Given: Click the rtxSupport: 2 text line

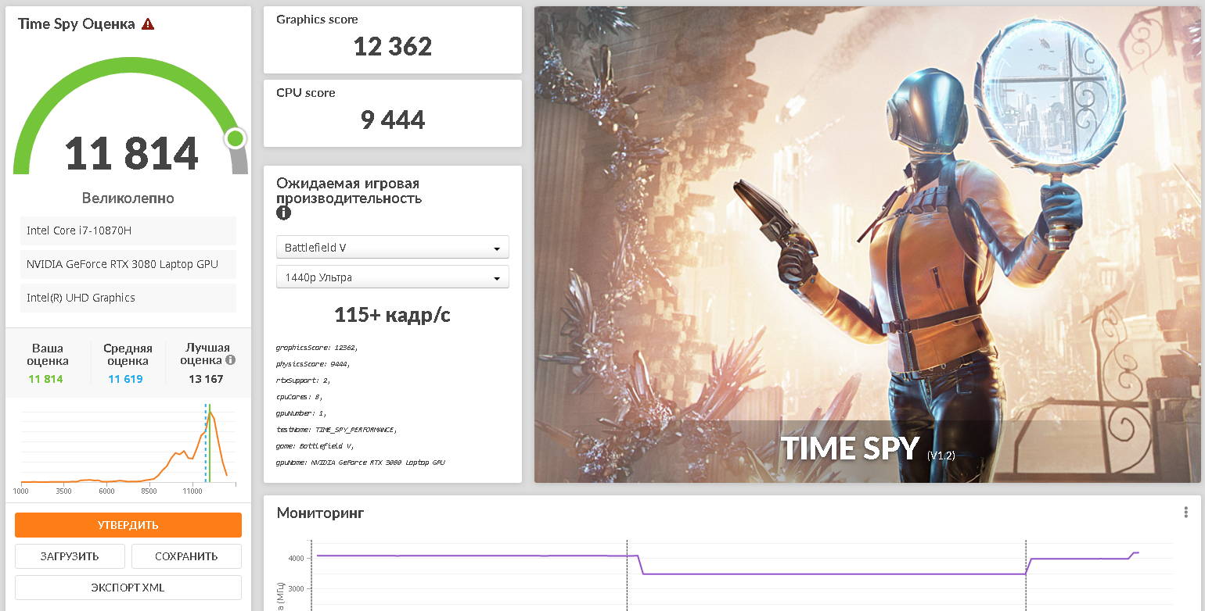Looking at the screenshot, I should pyautogui.click(x=303, y=381).
